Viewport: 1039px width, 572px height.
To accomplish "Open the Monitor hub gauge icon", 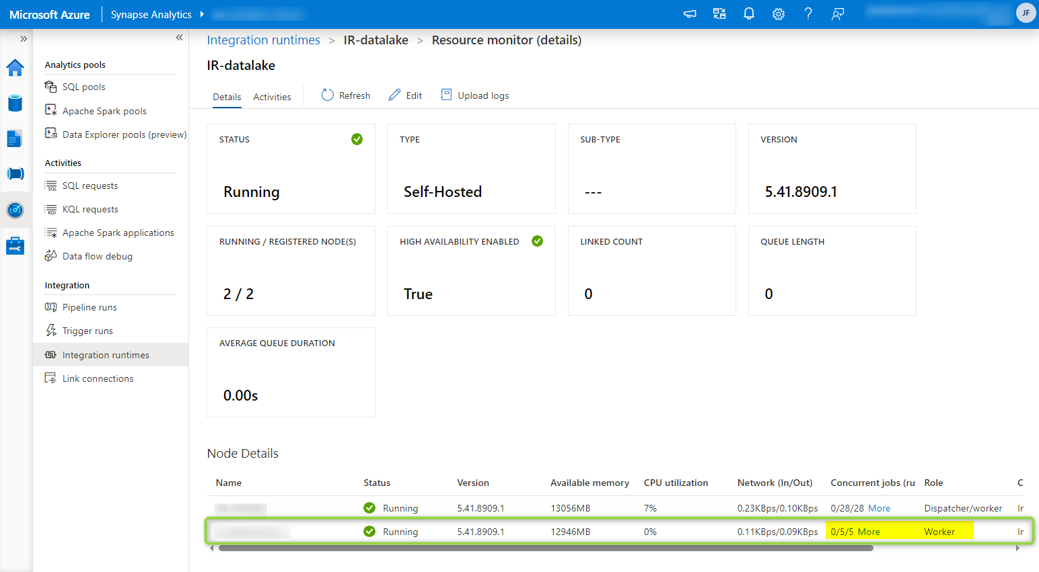I will pos(15,210).
